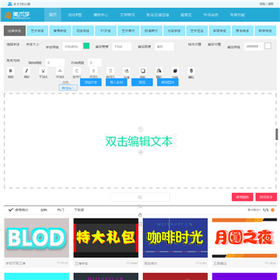Click the page vertical scrollbar thumb
Viewport: 280px width, 280px height.
[277, 135]
